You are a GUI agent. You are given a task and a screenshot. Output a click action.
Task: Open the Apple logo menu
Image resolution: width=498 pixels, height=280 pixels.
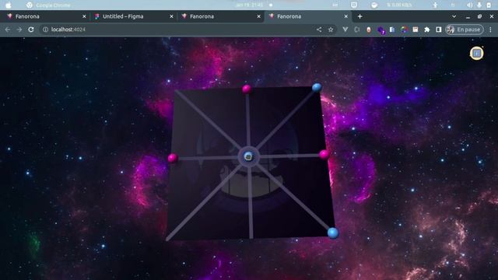tap(9, 5)
